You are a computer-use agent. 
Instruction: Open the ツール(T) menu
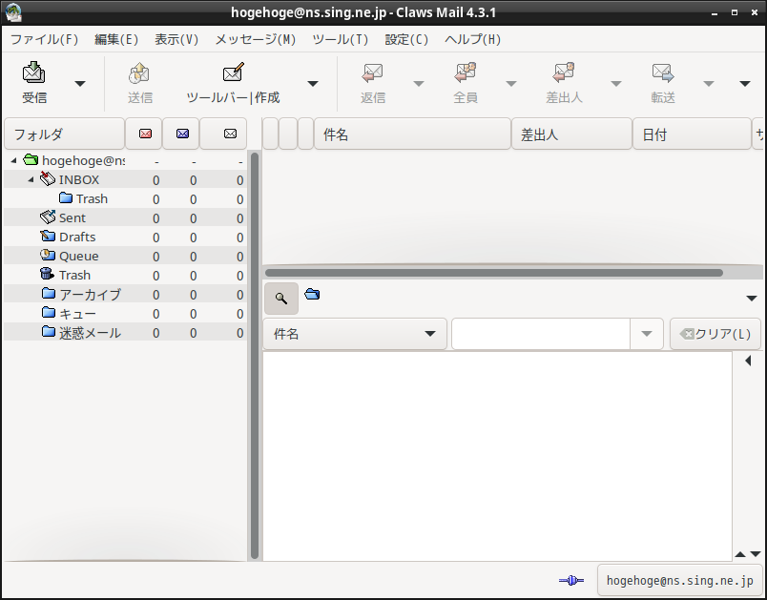341,40
